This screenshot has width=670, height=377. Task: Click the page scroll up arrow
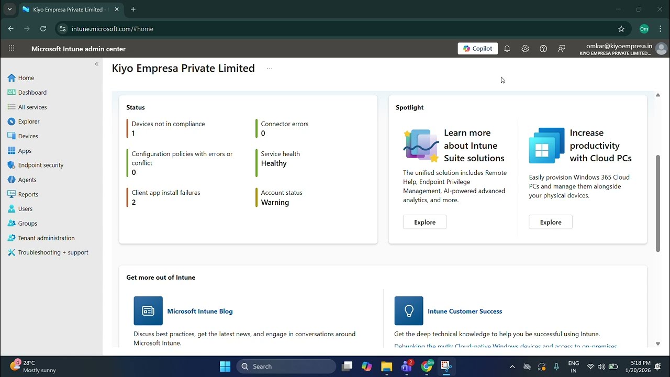tap(658, 95)
